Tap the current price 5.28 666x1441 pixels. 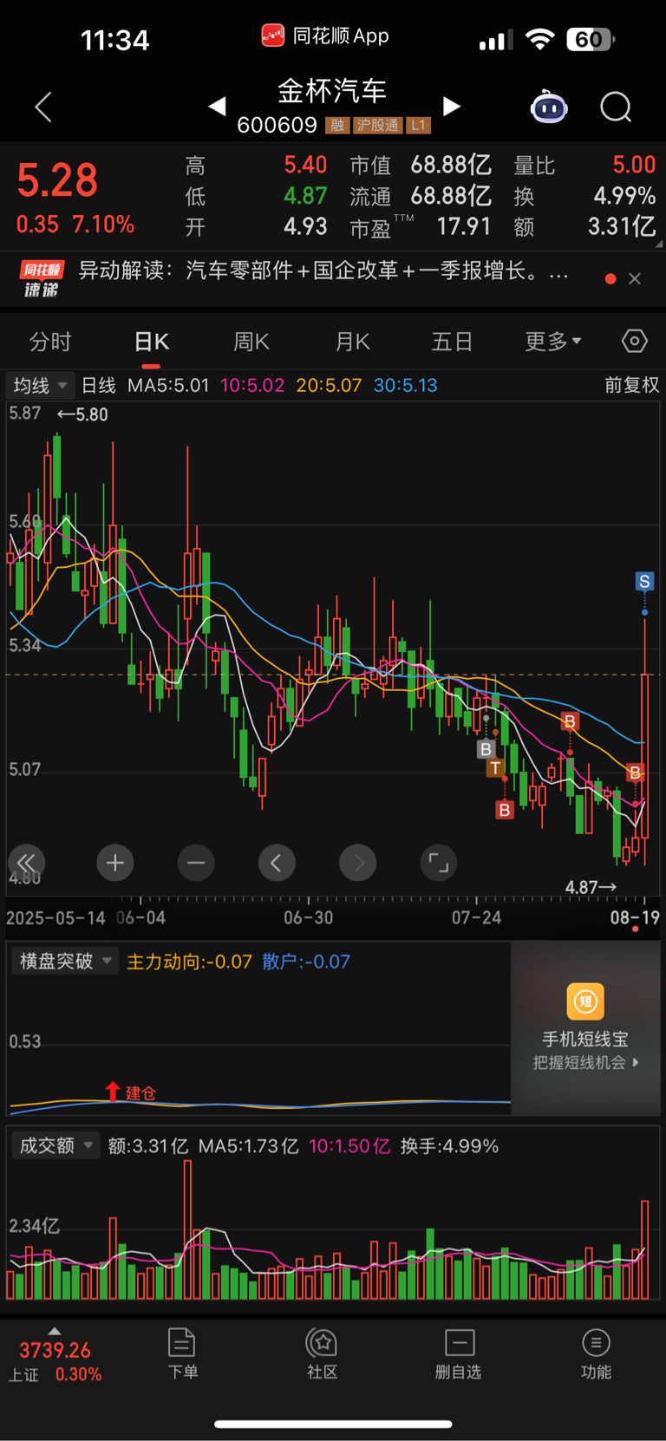57,181
